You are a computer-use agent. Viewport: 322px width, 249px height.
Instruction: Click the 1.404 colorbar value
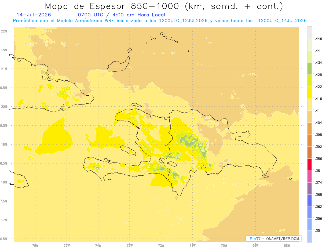[318, 122]
